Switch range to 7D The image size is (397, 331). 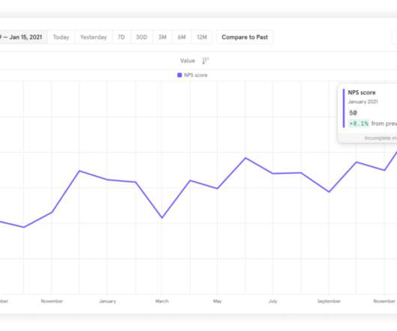click(x=121, y=37)
